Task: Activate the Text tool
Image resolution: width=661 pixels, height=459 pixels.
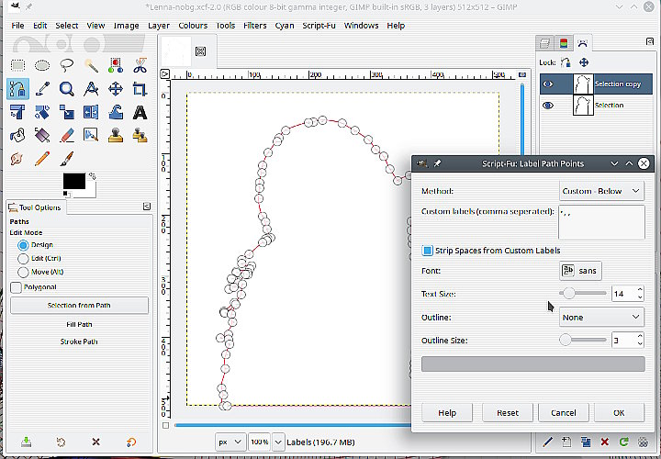Action: click(140, 113)
